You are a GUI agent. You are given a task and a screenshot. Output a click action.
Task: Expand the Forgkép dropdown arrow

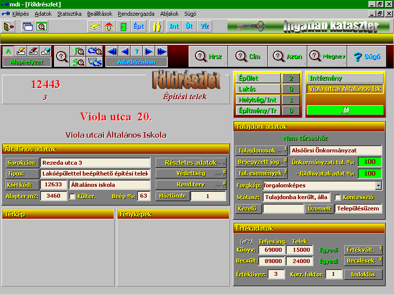pyautogui.click(x=378, y=186)
